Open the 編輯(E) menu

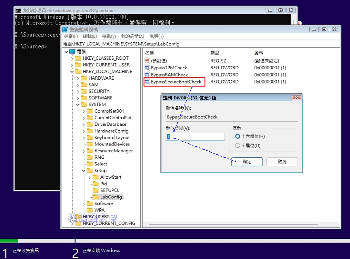[x=90, y=36]
